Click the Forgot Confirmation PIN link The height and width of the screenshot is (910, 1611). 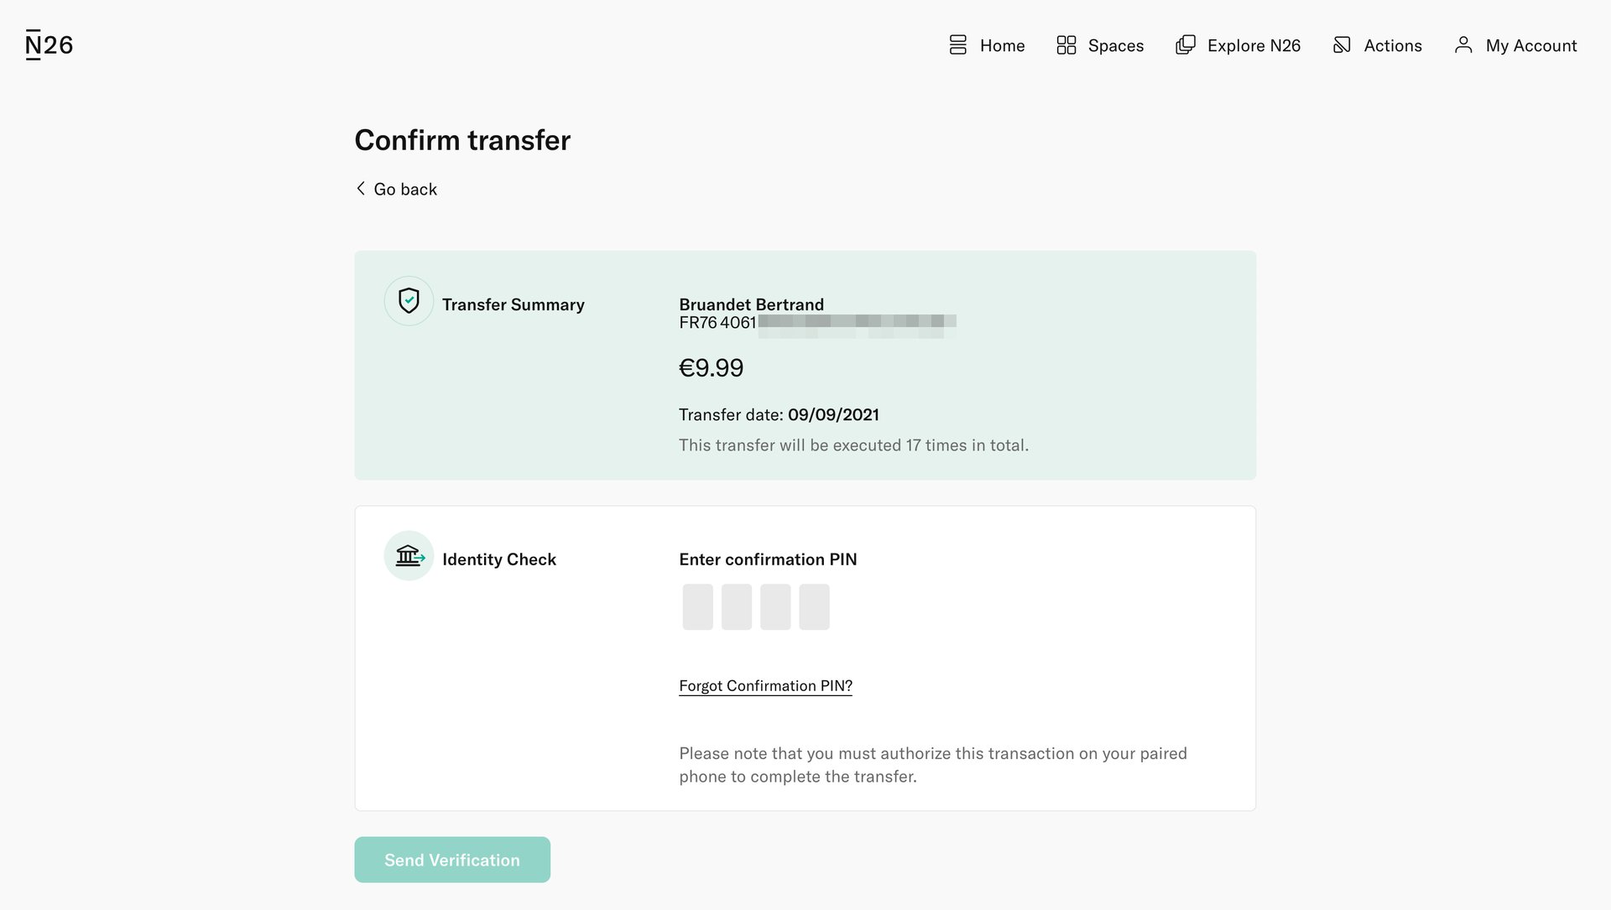765,685
